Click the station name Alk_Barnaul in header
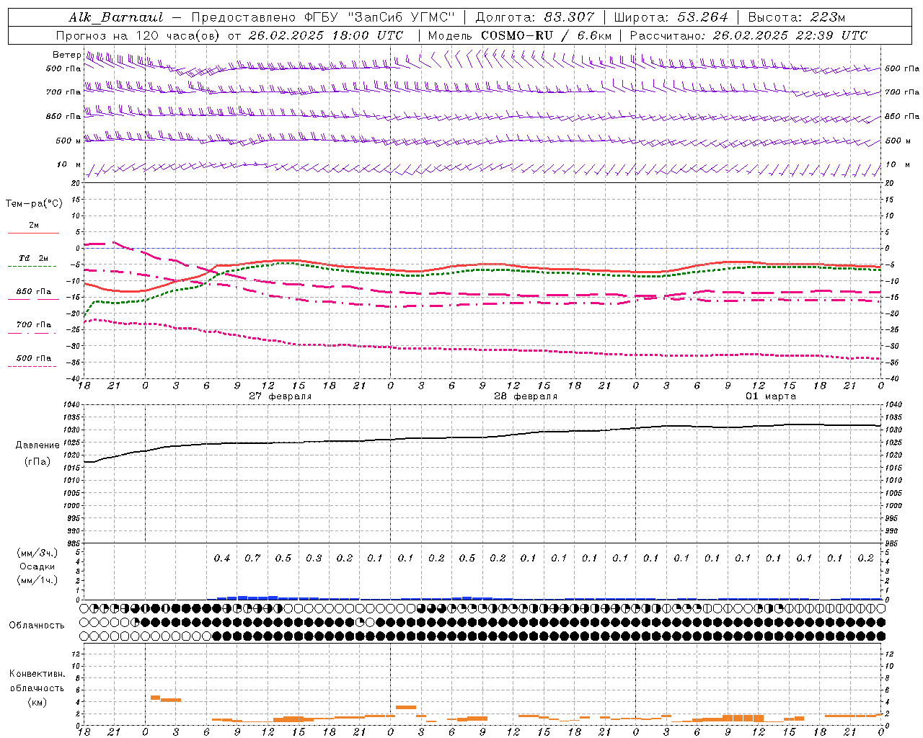 pos(116,17)
